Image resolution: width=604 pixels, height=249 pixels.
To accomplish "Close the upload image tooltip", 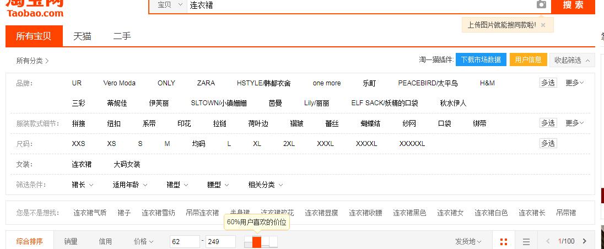I will tap(543, 25).
